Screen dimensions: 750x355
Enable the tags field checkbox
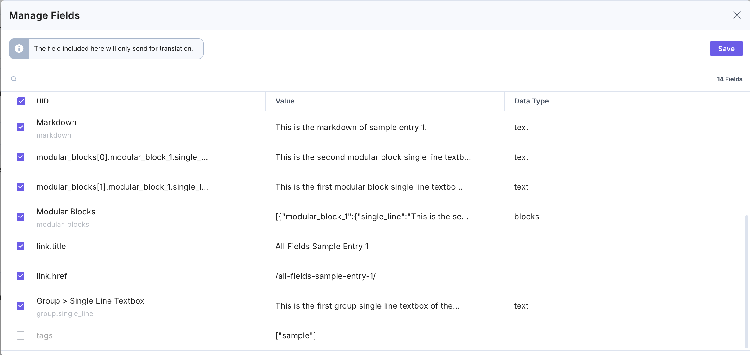pyautogui.click(x=21, y=335)
